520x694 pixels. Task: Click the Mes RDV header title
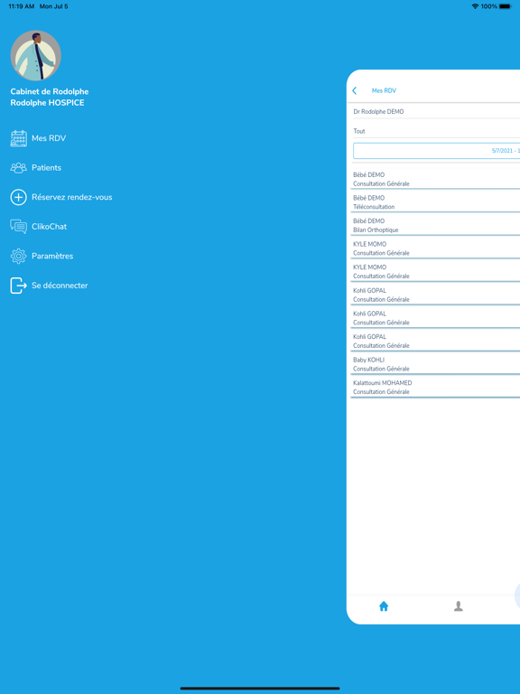tap(384, 90)
